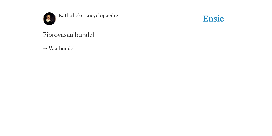Click the letters 'sie' in the Ensie logo
Viewport: 272px width, 136px height.
pos(219,19)
